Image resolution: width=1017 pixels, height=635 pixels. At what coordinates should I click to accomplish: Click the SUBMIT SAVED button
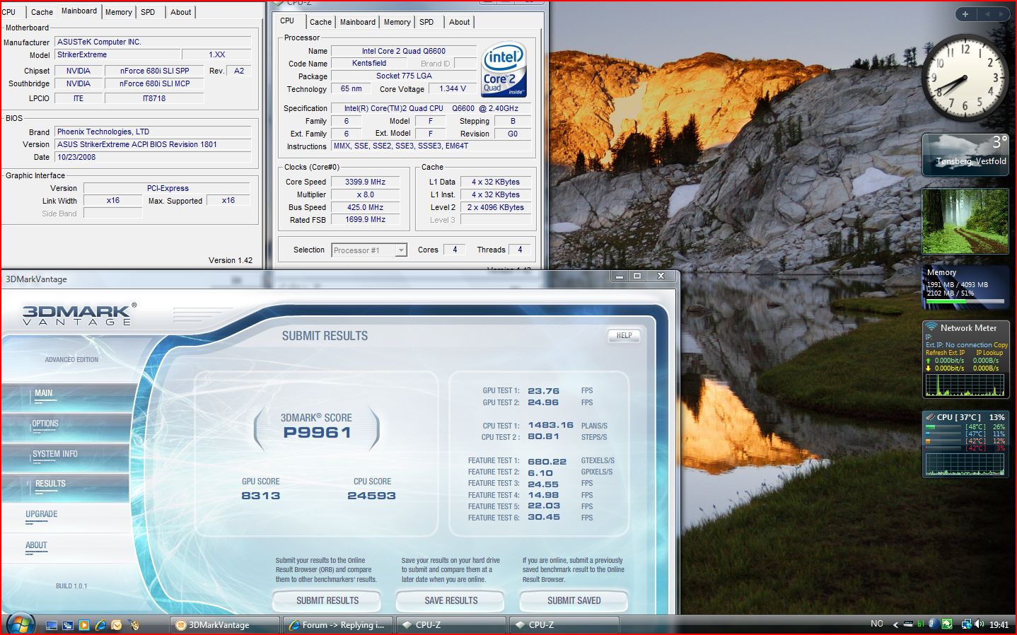tap(574, 600)
